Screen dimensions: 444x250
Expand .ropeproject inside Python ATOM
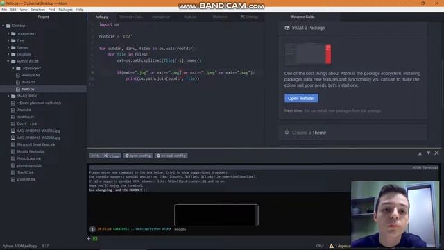(13, 68)
